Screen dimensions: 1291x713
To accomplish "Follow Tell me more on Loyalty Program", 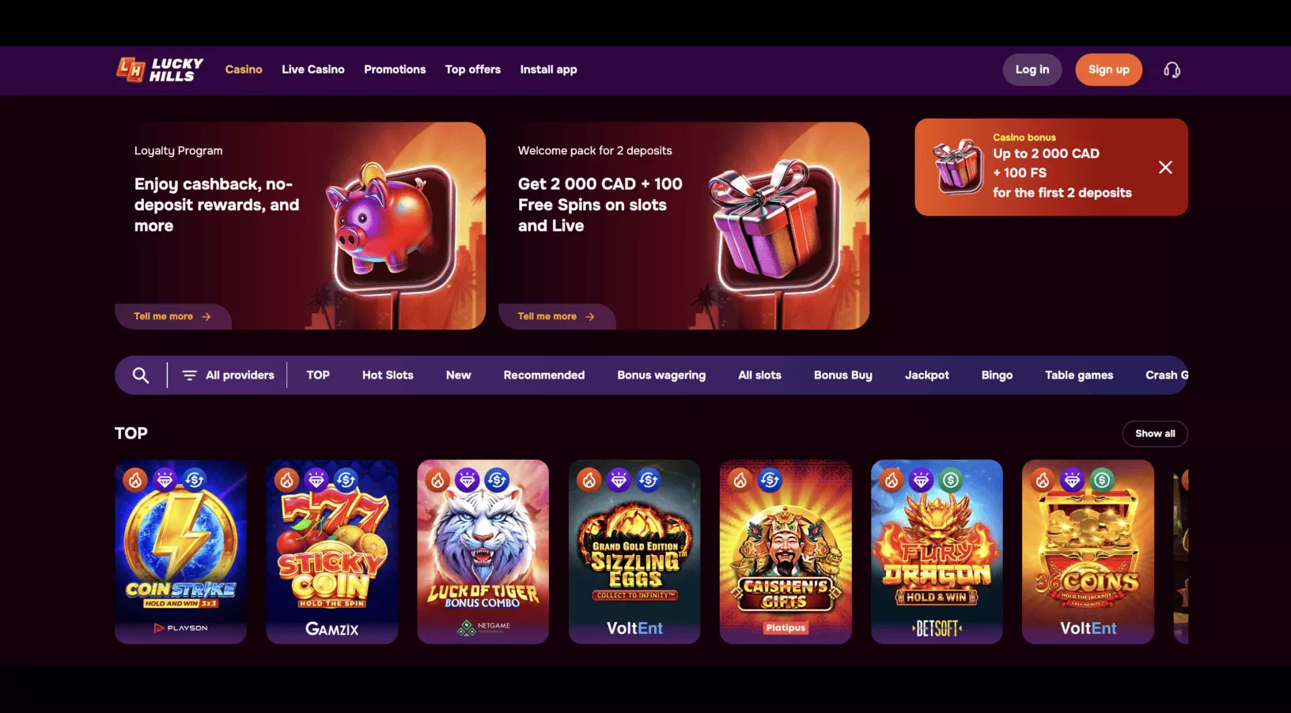I will [172, 316].
